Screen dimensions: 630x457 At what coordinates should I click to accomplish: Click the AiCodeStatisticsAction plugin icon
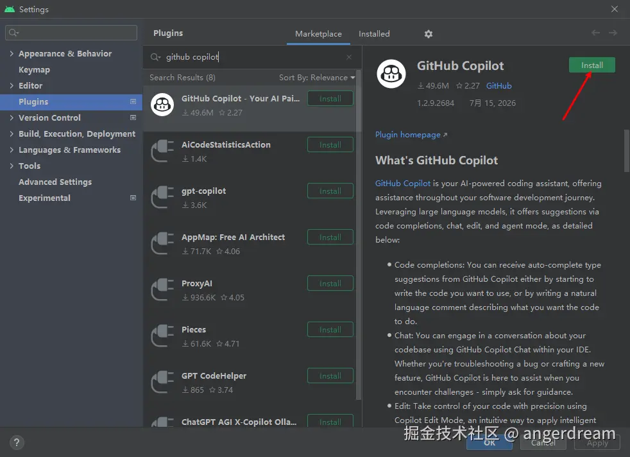pyautogui.click(x=162, y=151)
